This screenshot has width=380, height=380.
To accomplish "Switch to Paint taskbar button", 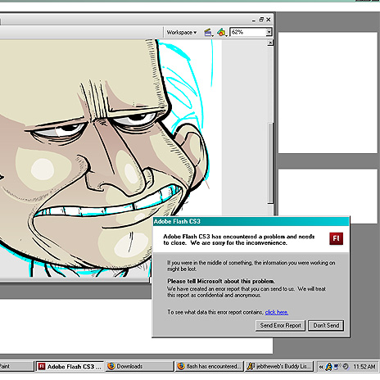I will [16, 366].
